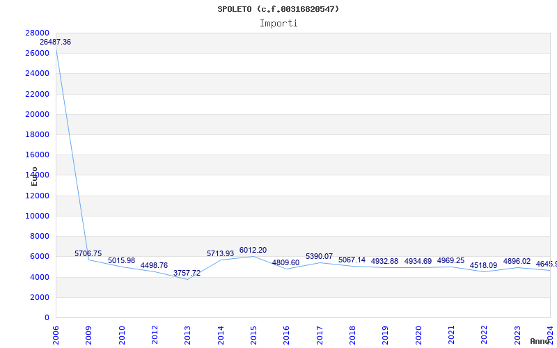
Task: Select the 2012 year label
Action: (155, 335)
